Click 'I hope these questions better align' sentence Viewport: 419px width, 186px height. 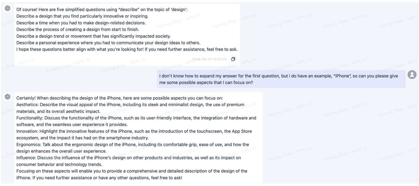(x=127, y=49)
